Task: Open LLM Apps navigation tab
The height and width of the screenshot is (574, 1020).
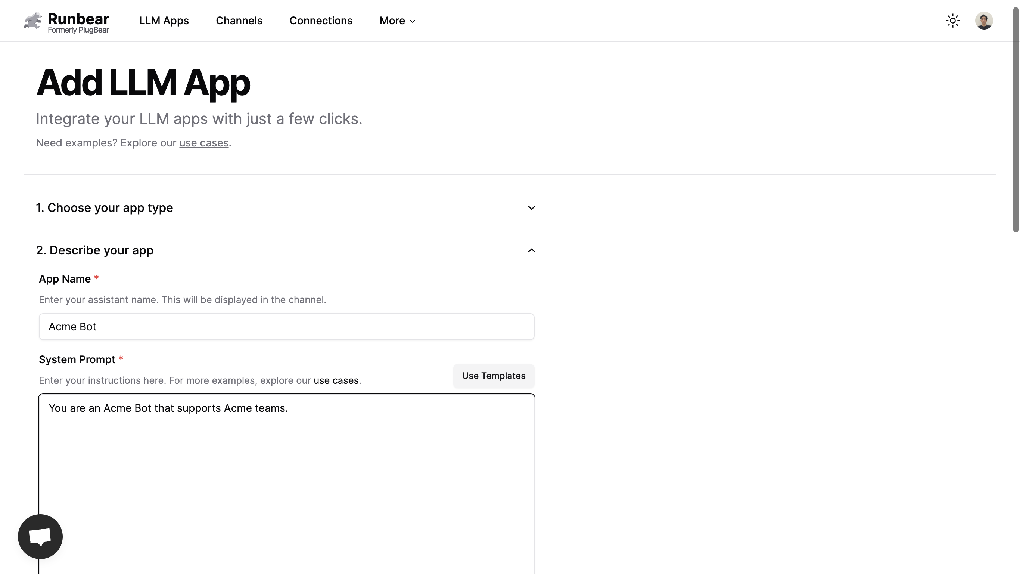Action: click(164, 20)
